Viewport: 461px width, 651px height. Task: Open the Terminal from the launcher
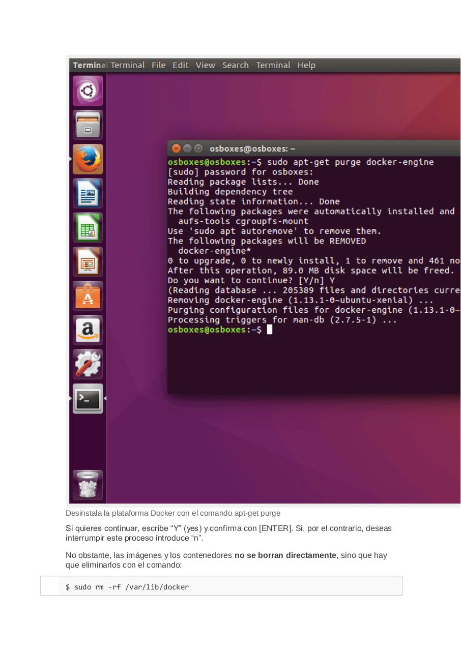click(88, 399)
